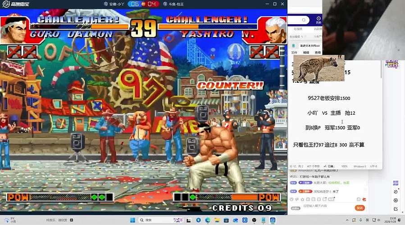Viewport: 405px width, 225px height.
Task: Click the Notepad vertical scrollbar
Action: [381, 70]
